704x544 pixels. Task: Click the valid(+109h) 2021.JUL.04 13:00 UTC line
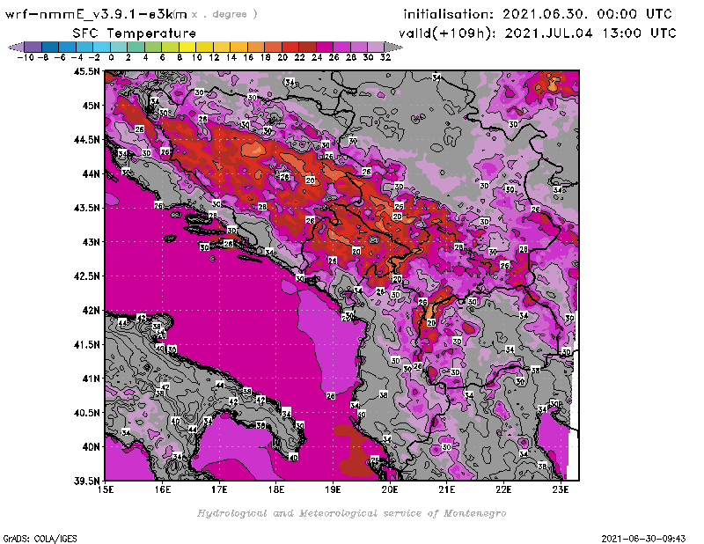click(538, 33)
